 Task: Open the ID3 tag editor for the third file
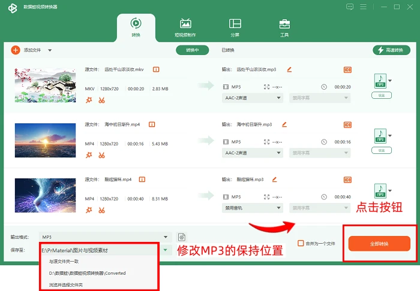tap(347, 180)
